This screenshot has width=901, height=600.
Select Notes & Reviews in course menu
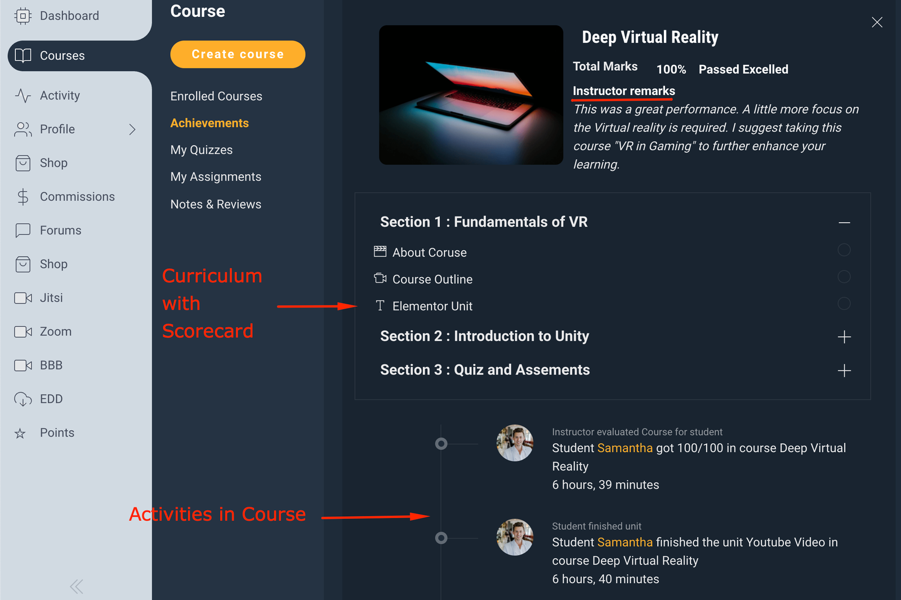tap(216, 204)
